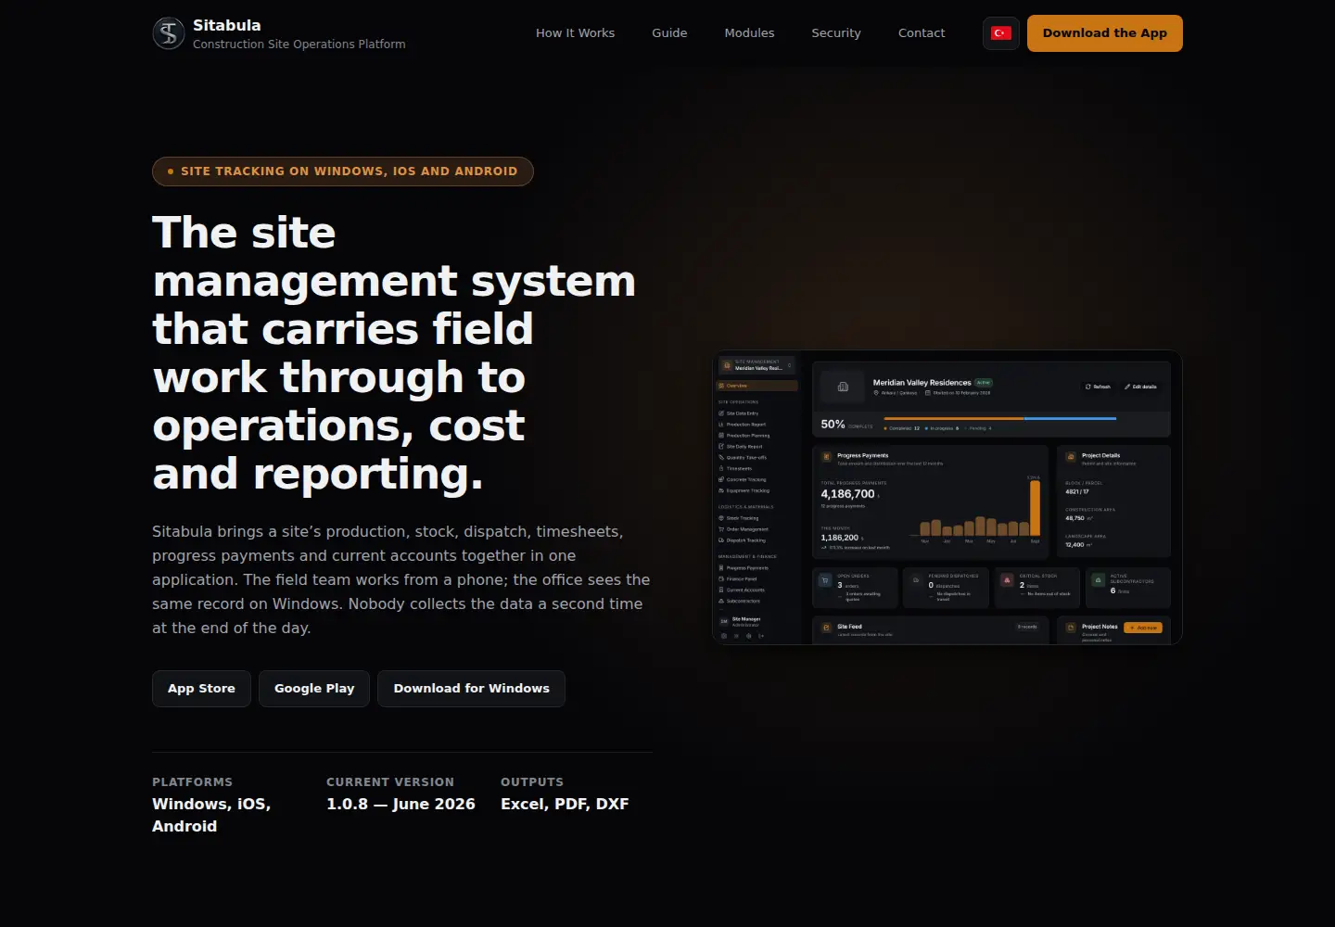Click the App Store button
1335x927 pixels.
point(201,689)
